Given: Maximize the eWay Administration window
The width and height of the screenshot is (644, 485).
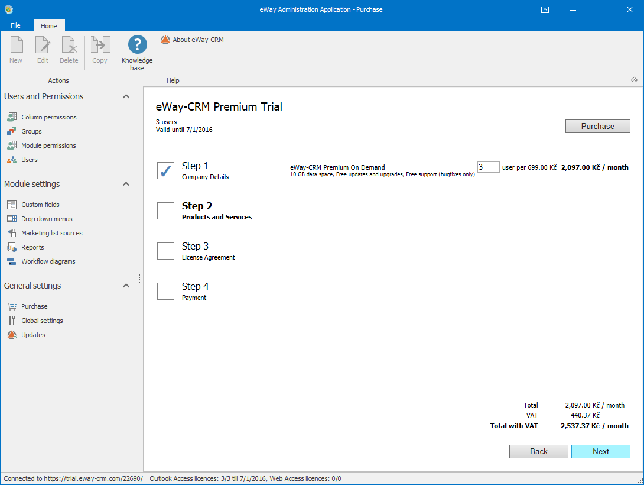Looking at the screenshot, I should point(601,9).
